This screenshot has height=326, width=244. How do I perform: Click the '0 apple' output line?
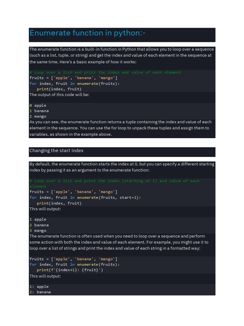coord(38,105)
